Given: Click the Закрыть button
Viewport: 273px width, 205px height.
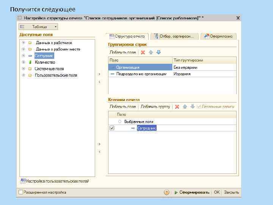Looking at the screenshot, I should pos(231,192).
